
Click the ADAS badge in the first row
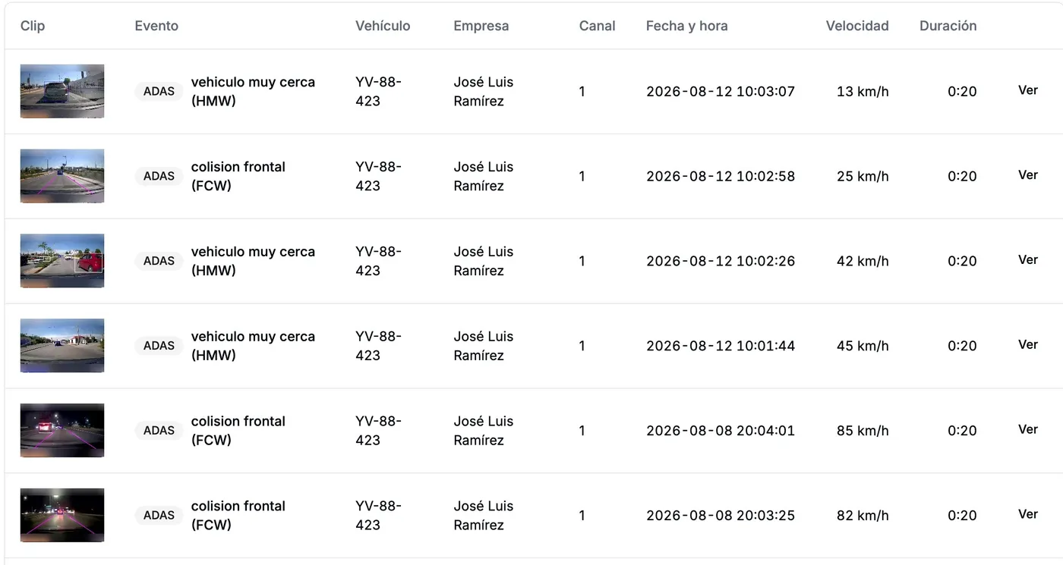(159, 91)
